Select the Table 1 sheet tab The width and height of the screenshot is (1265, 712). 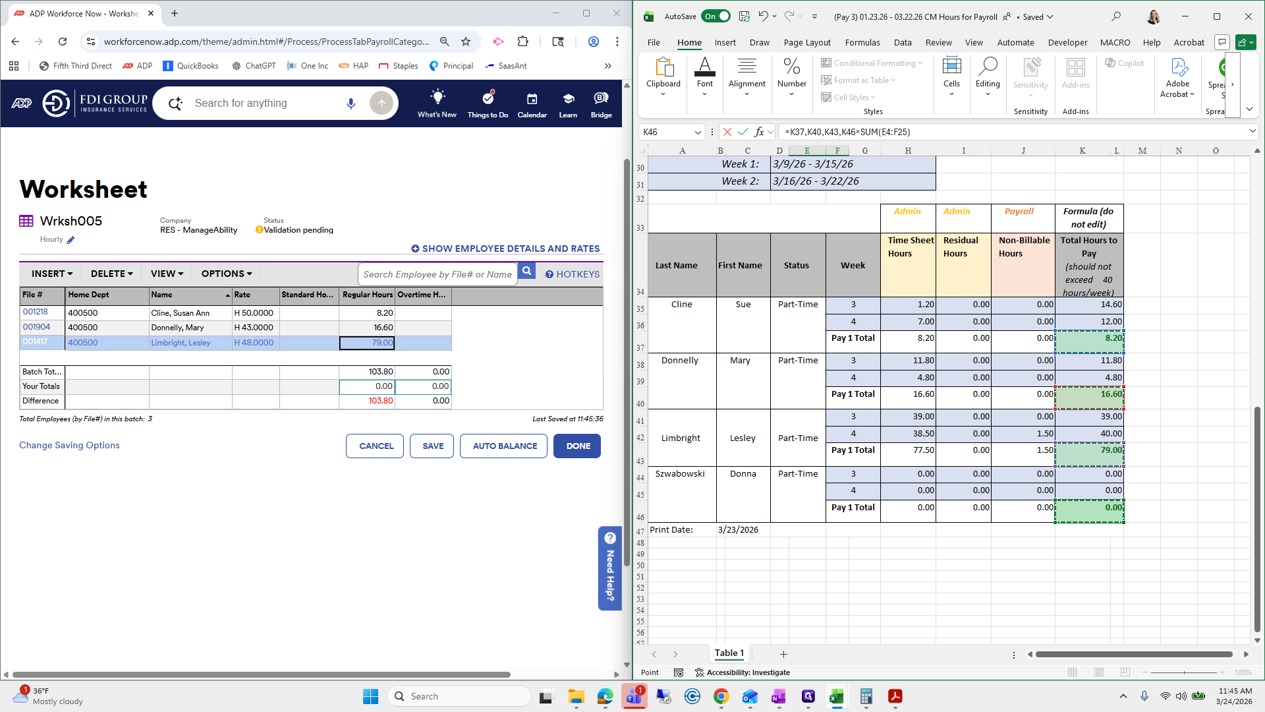(x=729, y=653)
